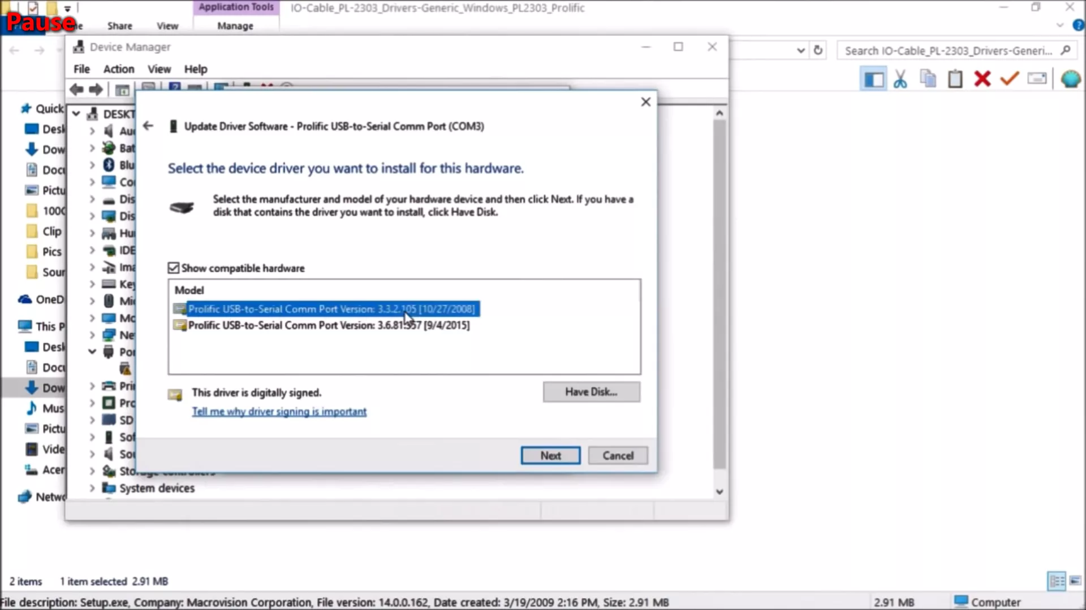Close the Update Driver Software dialog
This screenshot has width=1086, height=610.
point(645,102)
